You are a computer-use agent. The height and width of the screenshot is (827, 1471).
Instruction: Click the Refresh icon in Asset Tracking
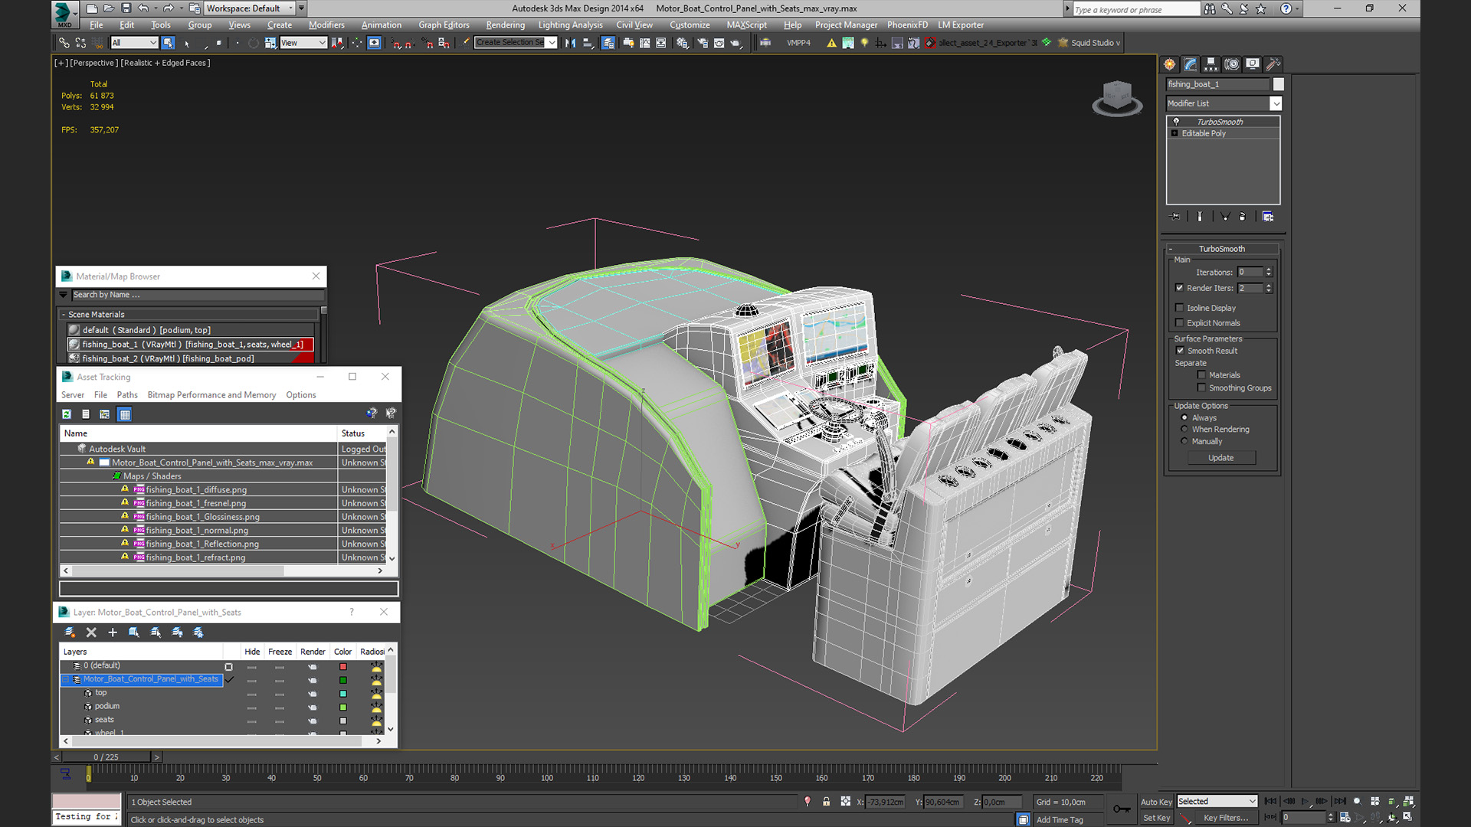[67, 414]
